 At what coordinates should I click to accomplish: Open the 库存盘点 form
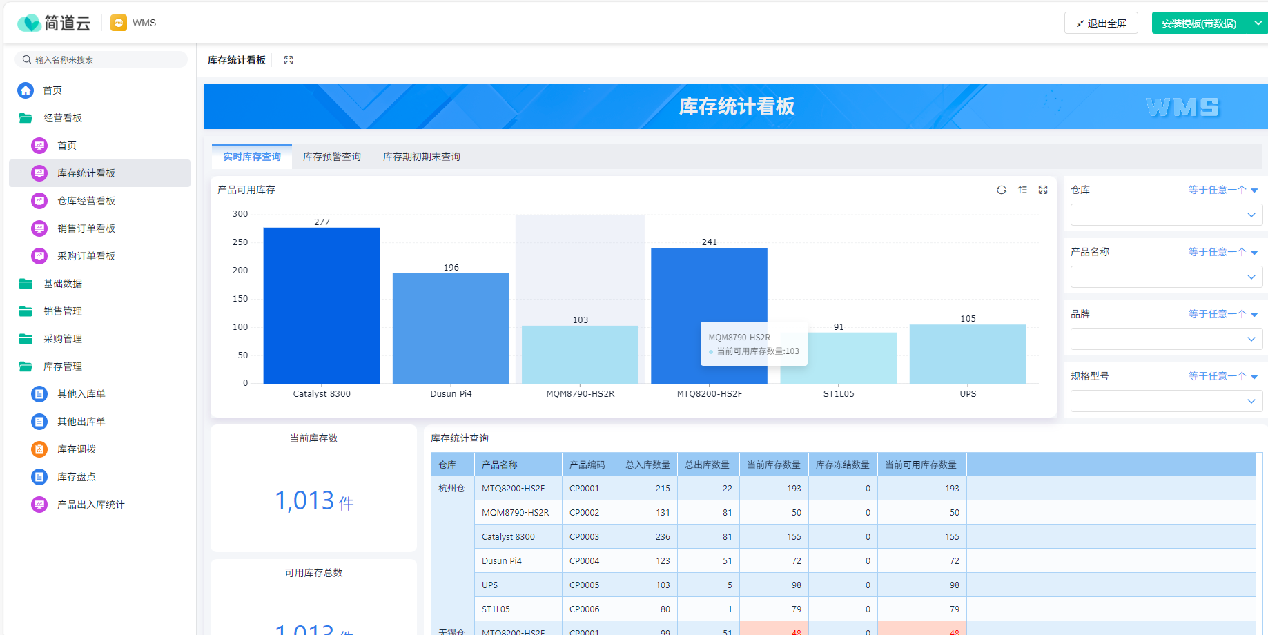(77, 477)
